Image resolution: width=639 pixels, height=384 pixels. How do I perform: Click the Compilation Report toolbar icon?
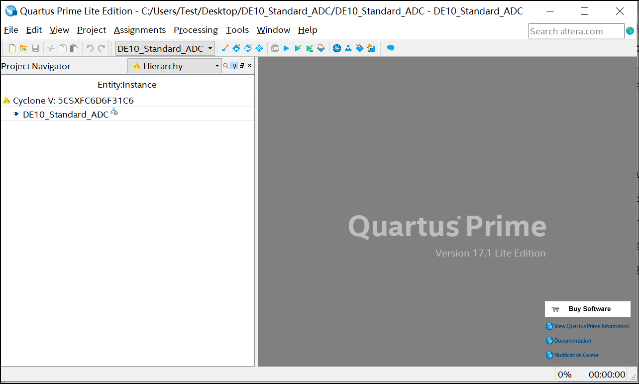[x=321, y=48]
